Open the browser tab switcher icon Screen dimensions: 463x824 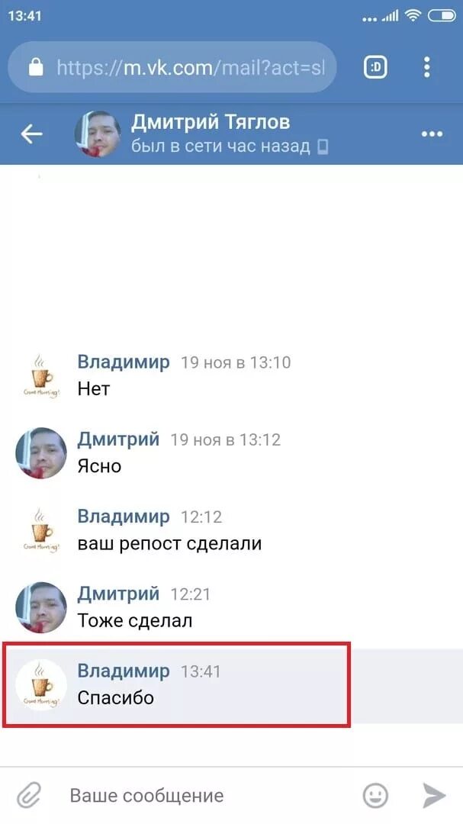pos(376,67)
